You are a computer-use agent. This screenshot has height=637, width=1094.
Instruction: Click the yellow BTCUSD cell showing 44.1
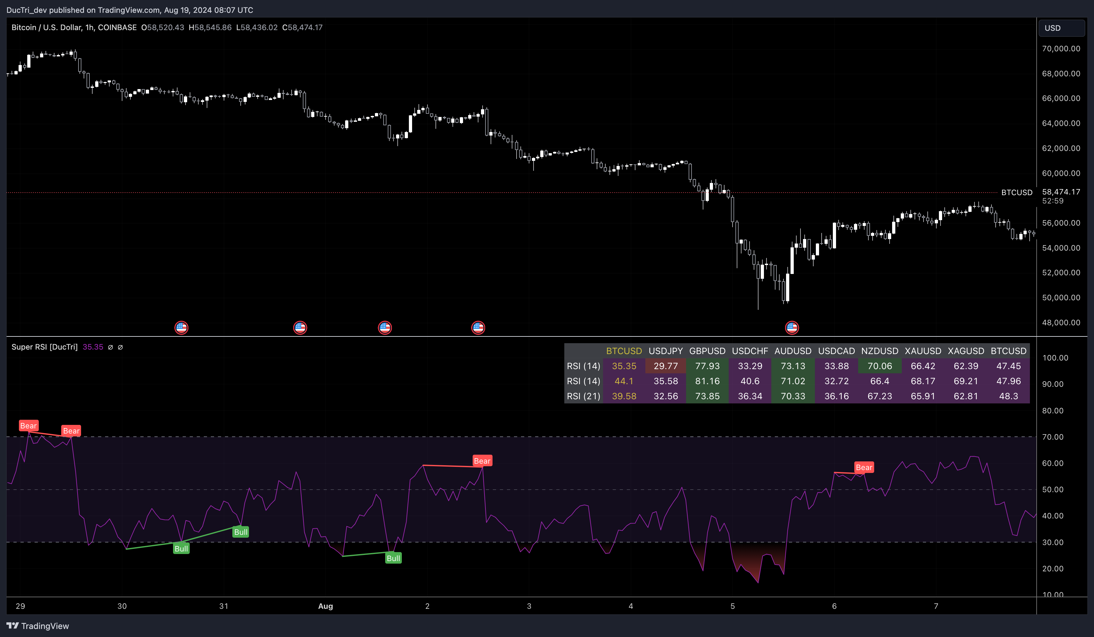tap(624, 381)
